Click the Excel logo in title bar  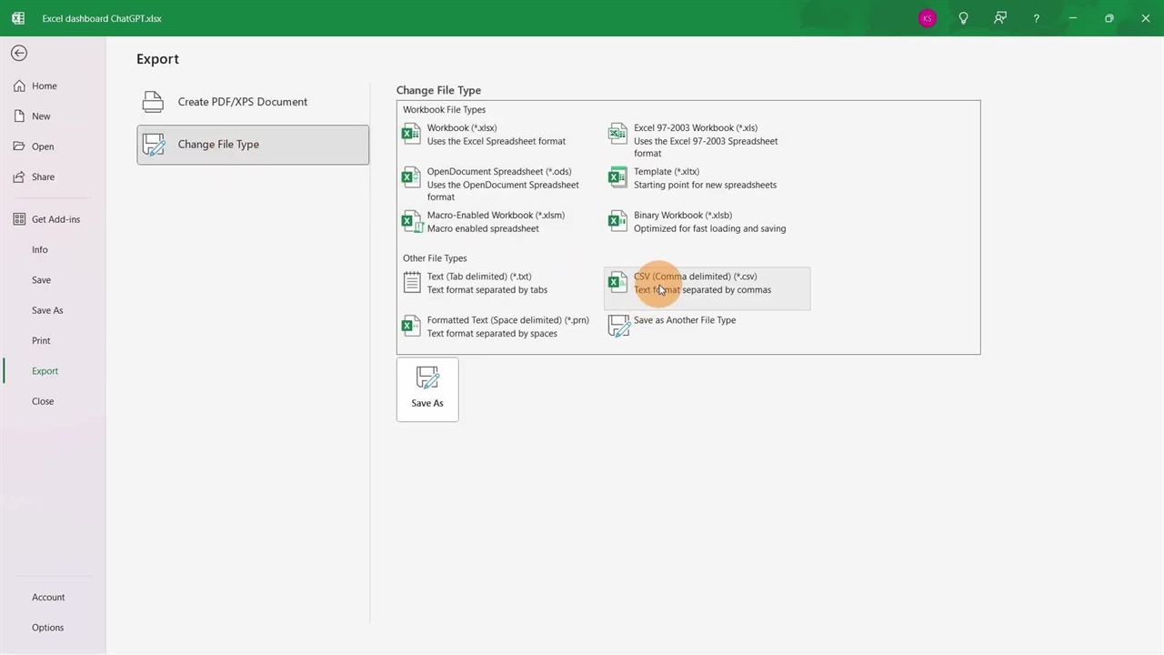(x=18, y=18)
